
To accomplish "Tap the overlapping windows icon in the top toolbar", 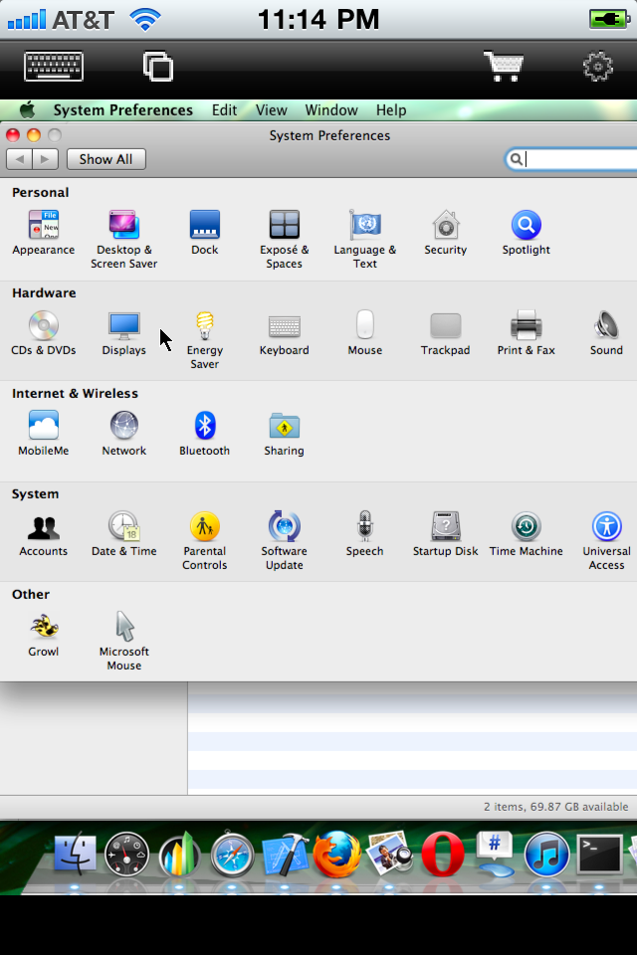I will [x=158, y=66].
